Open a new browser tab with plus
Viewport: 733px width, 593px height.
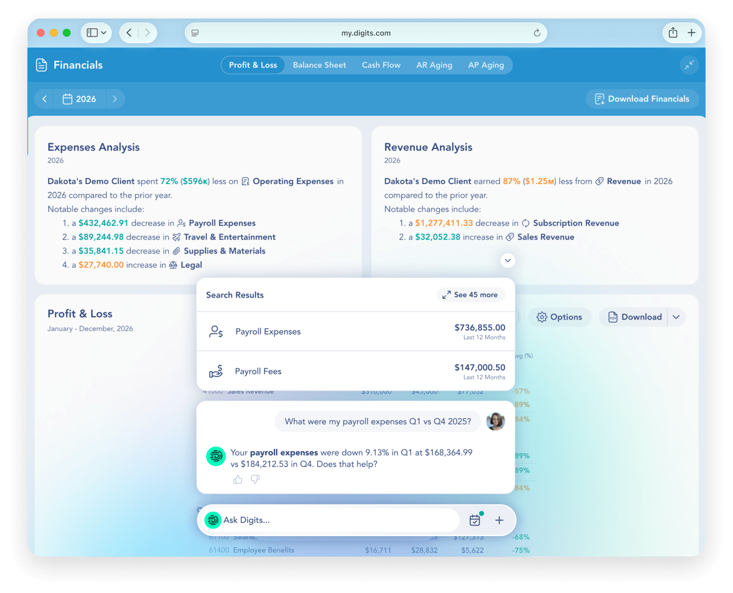(x=691, y=33)
